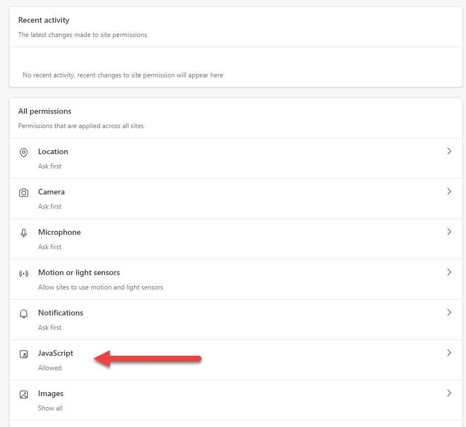Screen dimensions: 466x427
Task: Click 'Permissions that are applied across all sites'
Action: [x=81, y=126]
